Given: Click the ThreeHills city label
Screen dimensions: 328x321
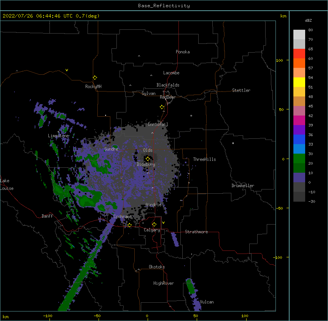Looking at the screenshot, I should point(204,159).
